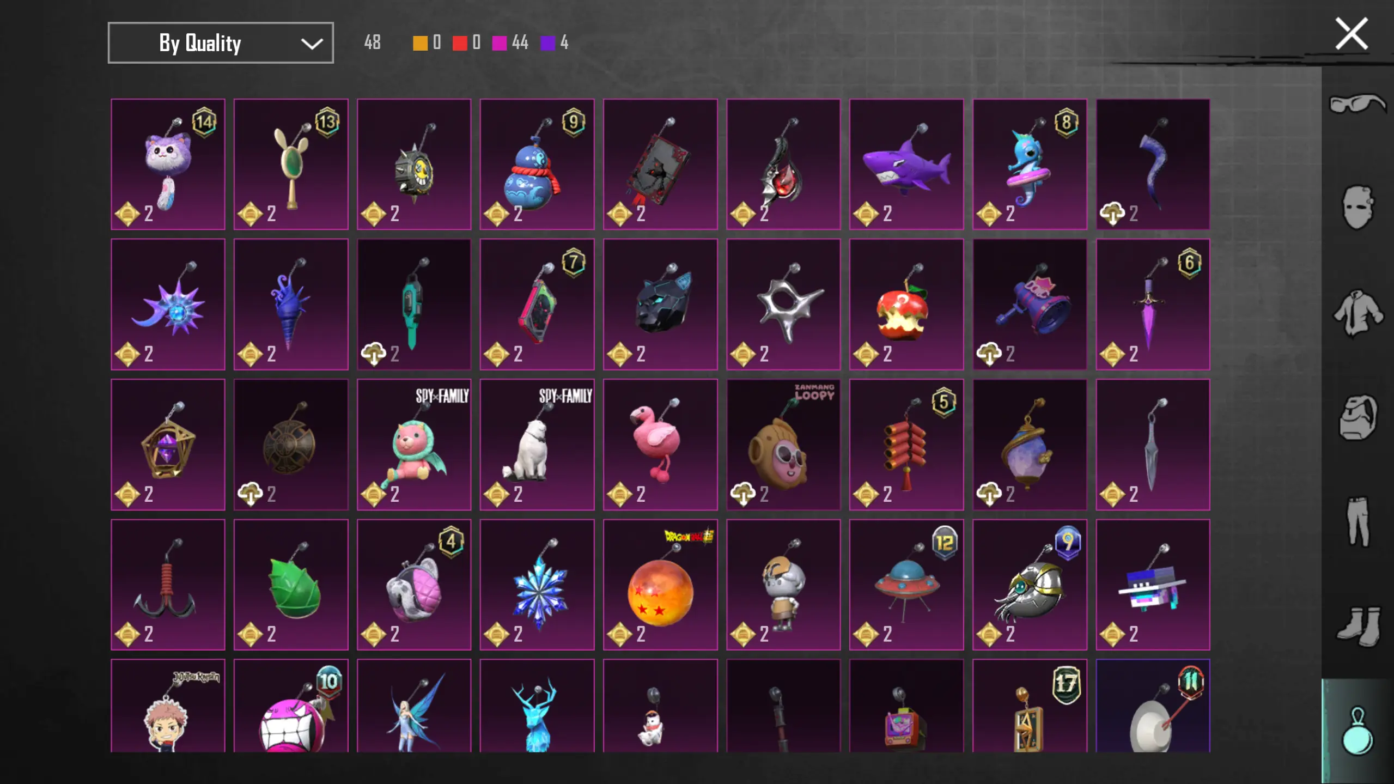Click the orange quality color indicator
1394x784 pixels.
pos(420,43)
